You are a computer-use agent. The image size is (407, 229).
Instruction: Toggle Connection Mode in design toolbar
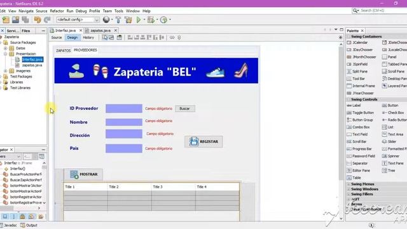[x=111, y=38]
